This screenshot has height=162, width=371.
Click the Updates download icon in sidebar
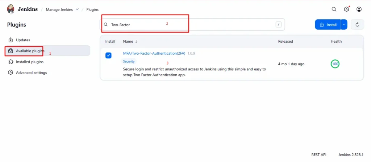pos(11,40)
